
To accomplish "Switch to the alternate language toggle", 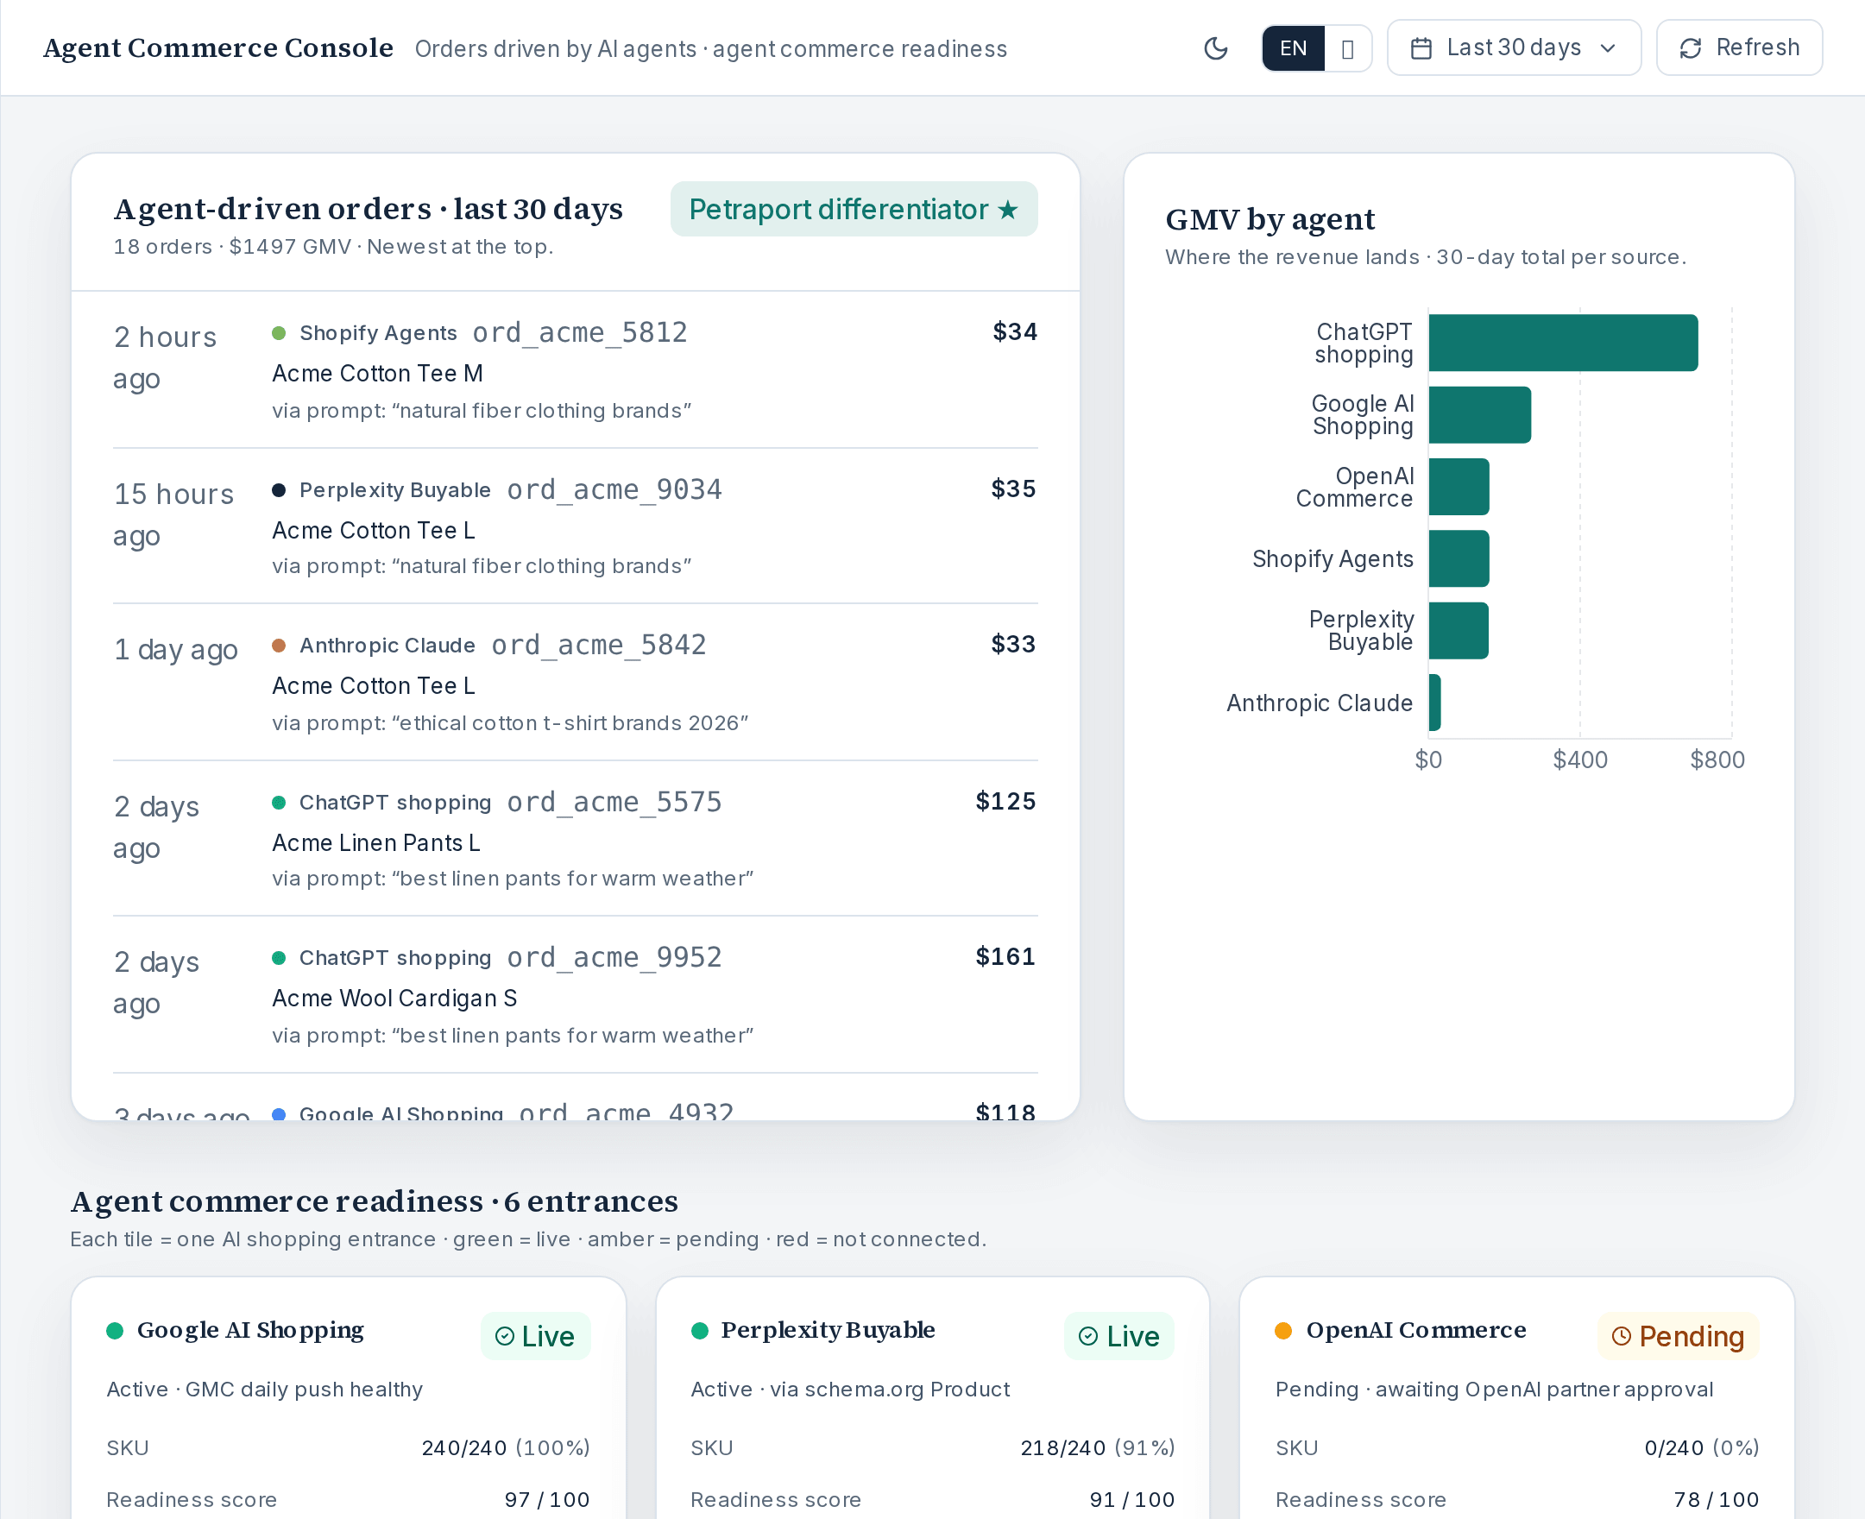I will tap(1347, 48).
